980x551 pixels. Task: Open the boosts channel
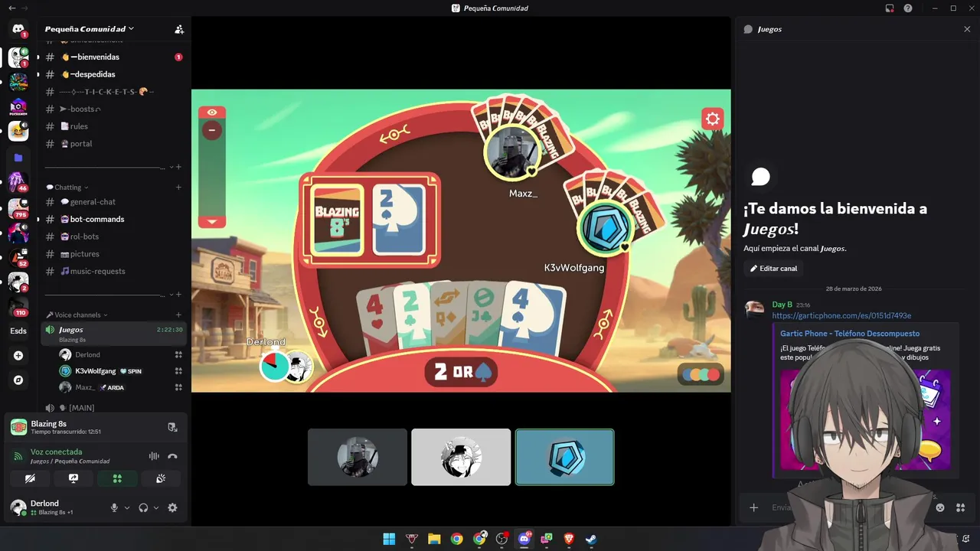click(x=113, y=109)
